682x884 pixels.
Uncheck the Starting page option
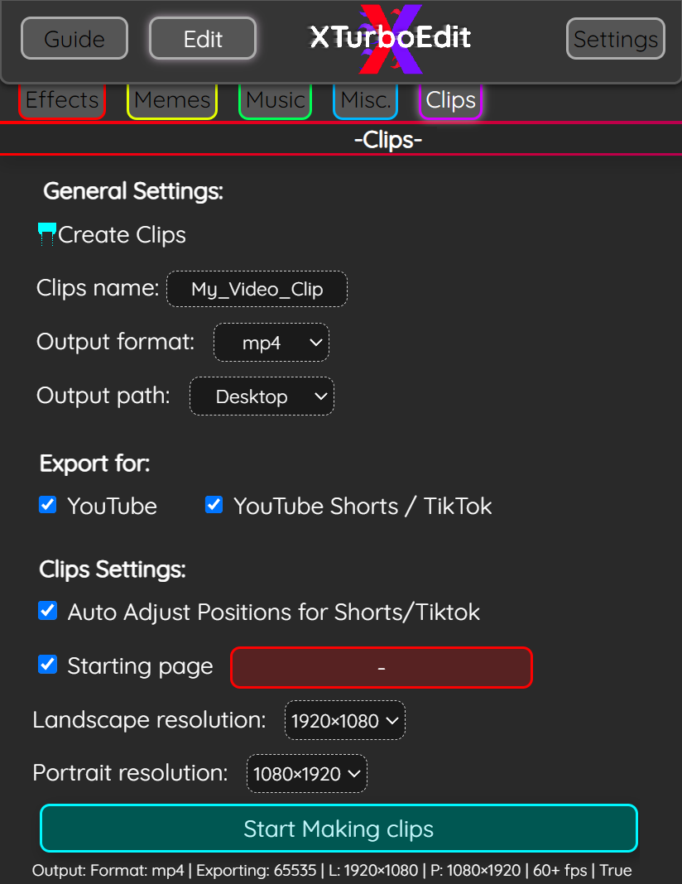[x=47, y=664]
